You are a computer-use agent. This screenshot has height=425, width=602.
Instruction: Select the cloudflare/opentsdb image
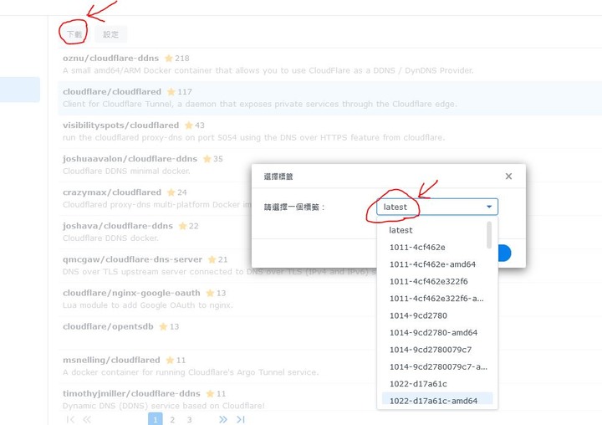[217, 332]
